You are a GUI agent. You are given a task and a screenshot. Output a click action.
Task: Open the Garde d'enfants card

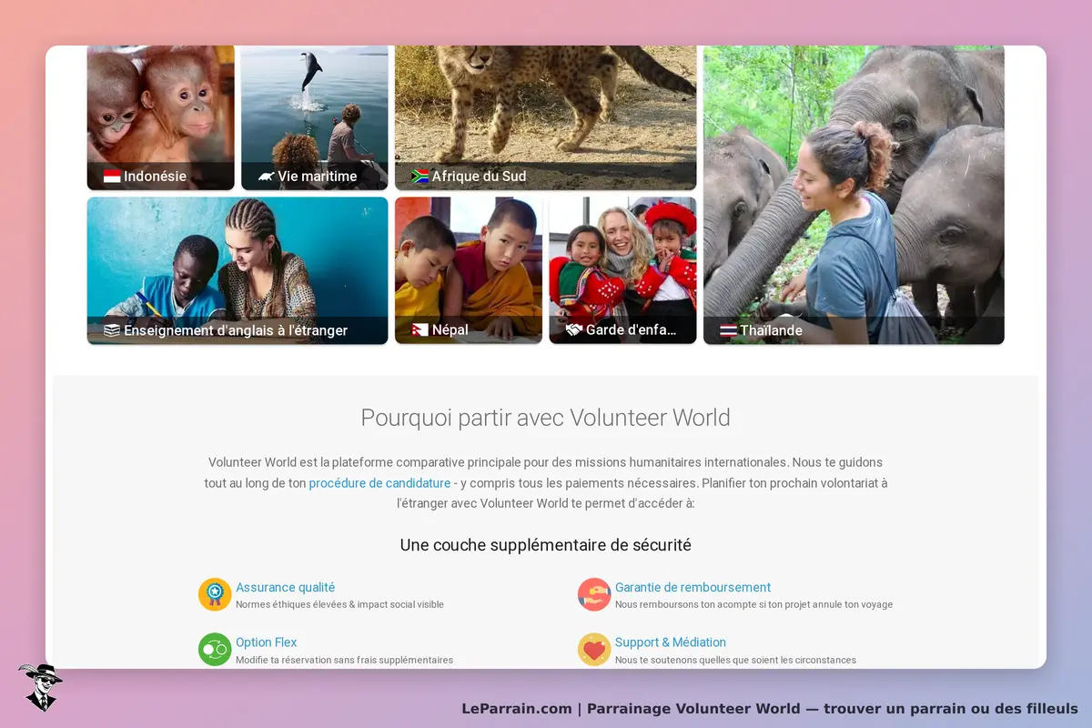pos(623,271)
